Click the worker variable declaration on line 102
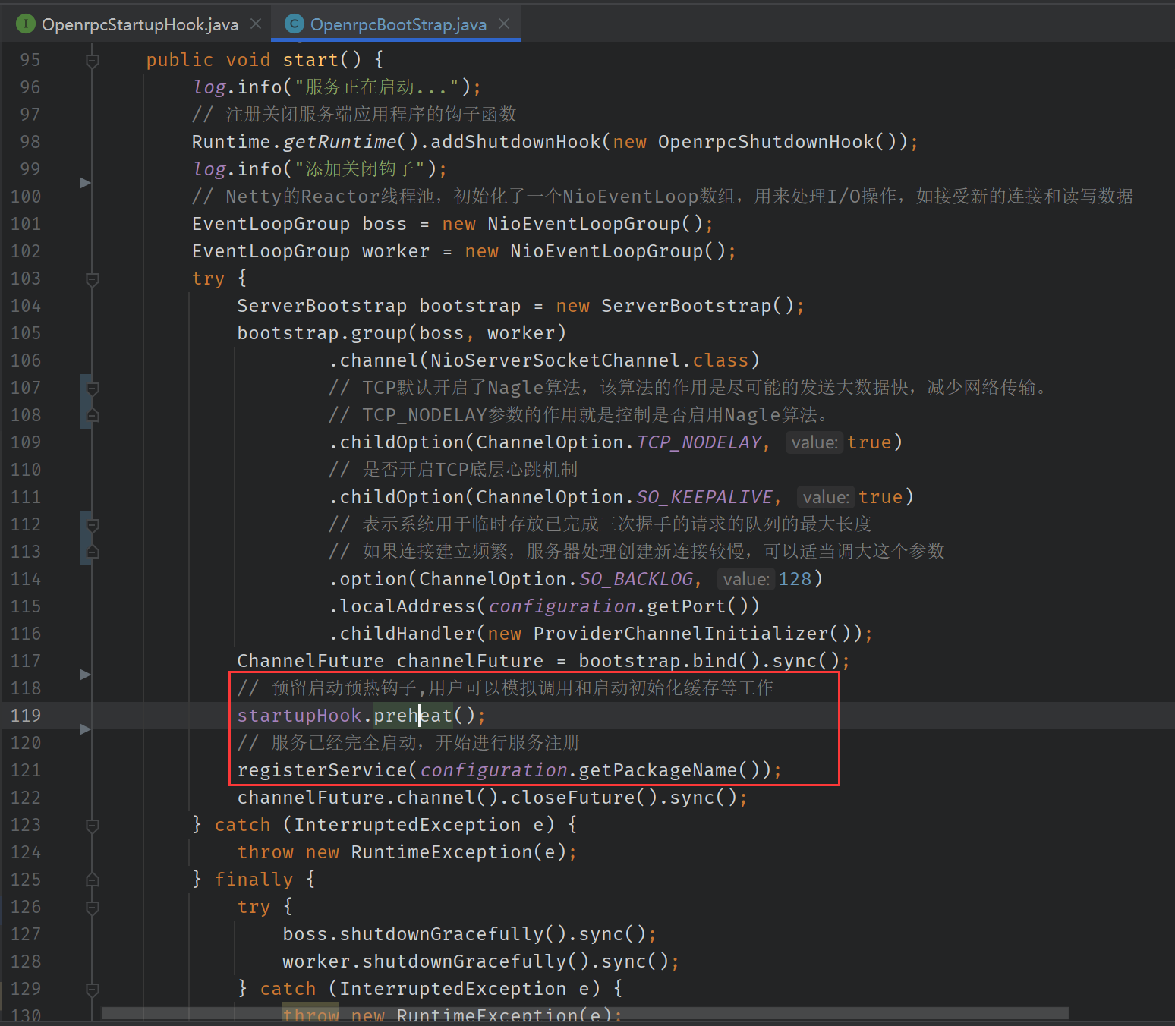1175x1026 pixels. click(395, 251)
